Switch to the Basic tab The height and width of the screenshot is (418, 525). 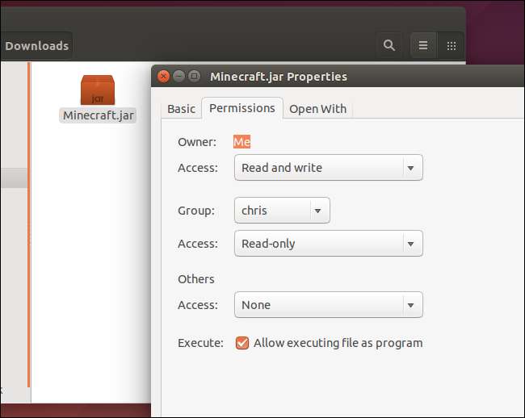coord(181,109)
